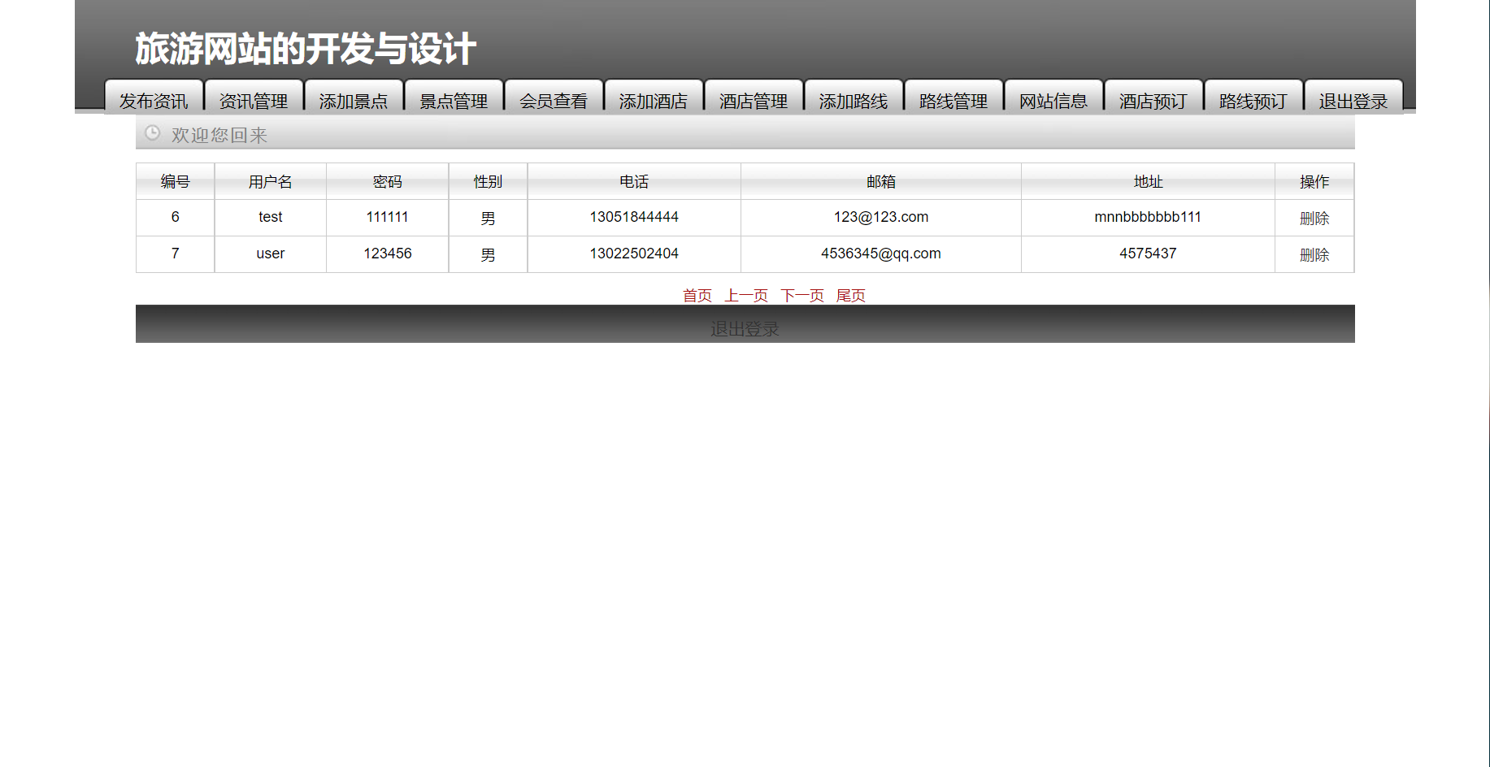Go to the 添加景点 tab
1490x767 pixels.
pos(354,97)
